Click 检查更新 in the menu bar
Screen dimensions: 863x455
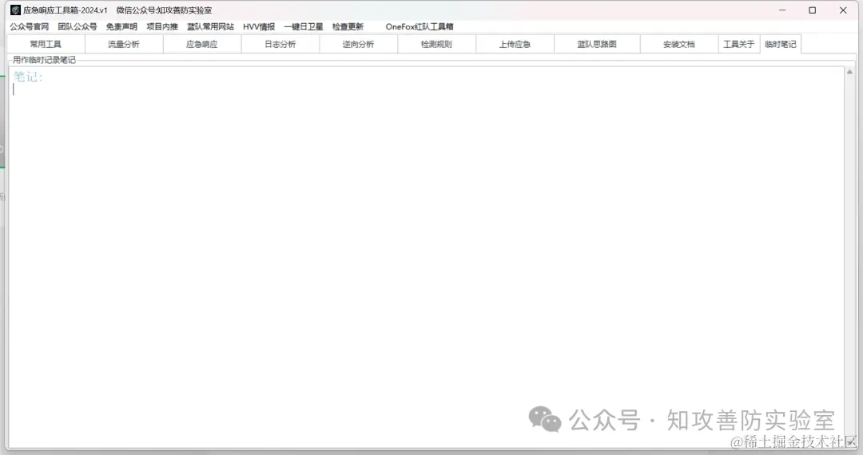pyautogui.click(x=348, y=26)
